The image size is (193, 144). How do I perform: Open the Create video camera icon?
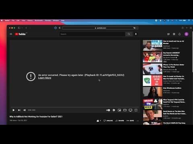point(168,34)
